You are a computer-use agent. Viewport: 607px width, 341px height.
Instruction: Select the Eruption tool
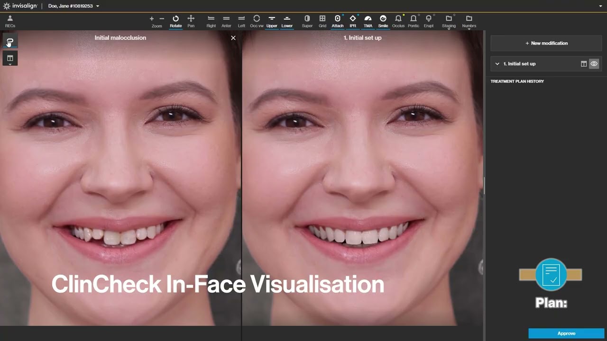pyautogui.click(x=429, y=21)
